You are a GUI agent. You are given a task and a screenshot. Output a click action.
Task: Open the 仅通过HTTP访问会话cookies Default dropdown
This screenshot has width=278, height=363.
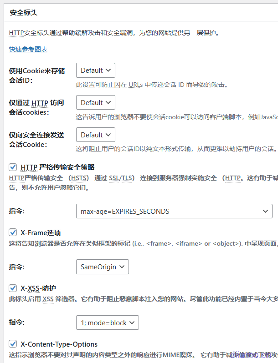pos(95,103)
